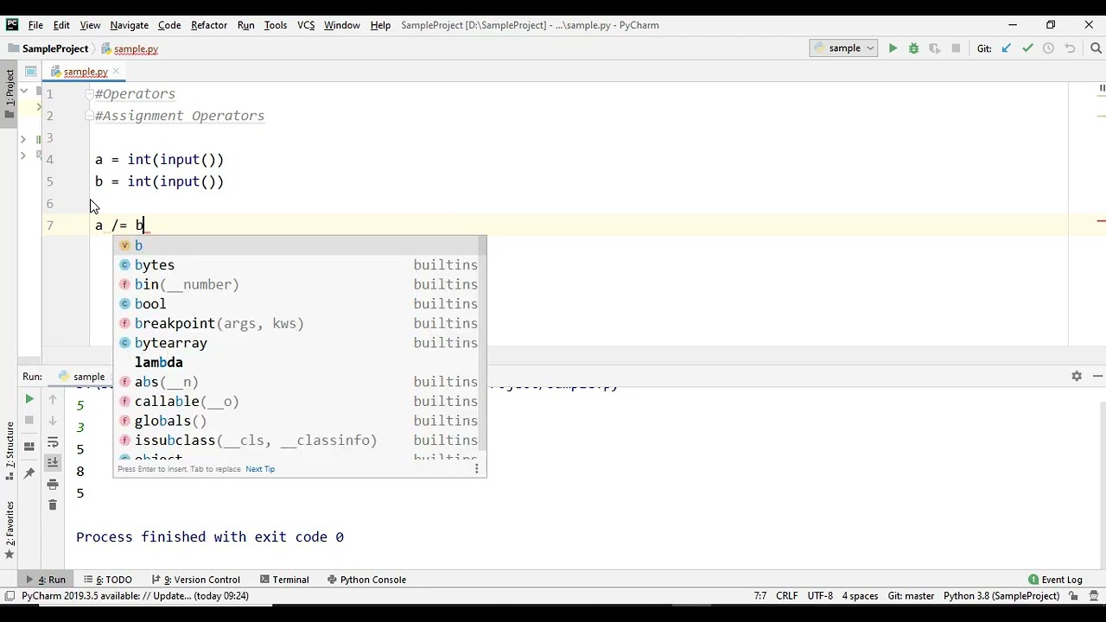
Task: Change file encoding UTF-8
Action: [x=820, y=596]
